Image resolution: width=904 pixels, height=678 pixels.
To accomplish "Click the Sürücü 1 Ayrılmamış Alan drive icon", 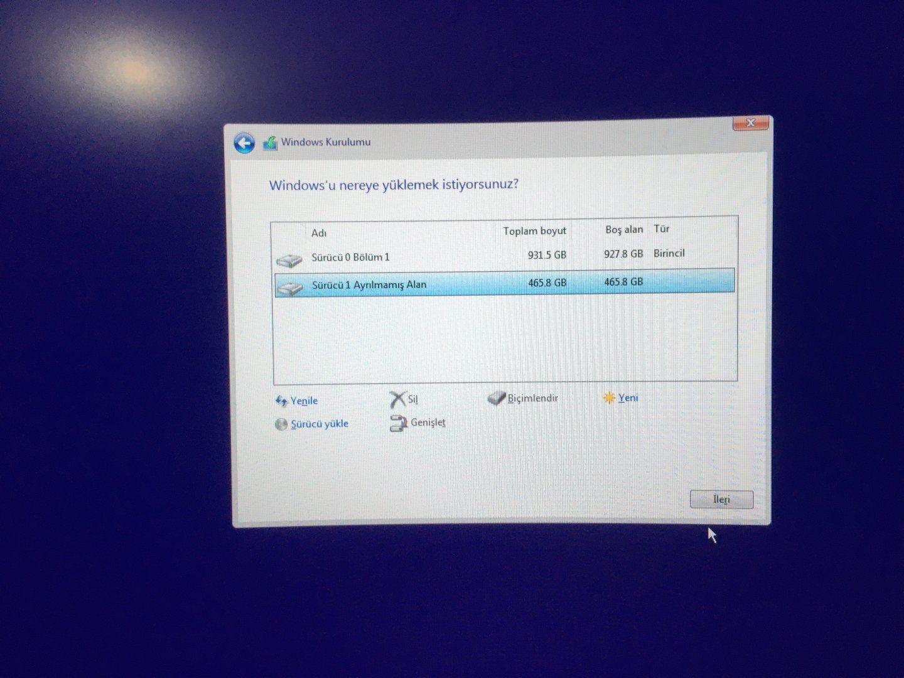I will tap(289, 288).
